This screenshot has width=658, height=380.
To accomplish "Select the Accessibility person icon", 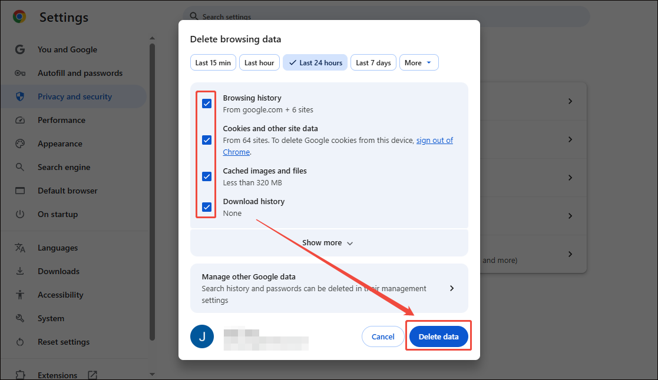I will (x=20, y=294).
